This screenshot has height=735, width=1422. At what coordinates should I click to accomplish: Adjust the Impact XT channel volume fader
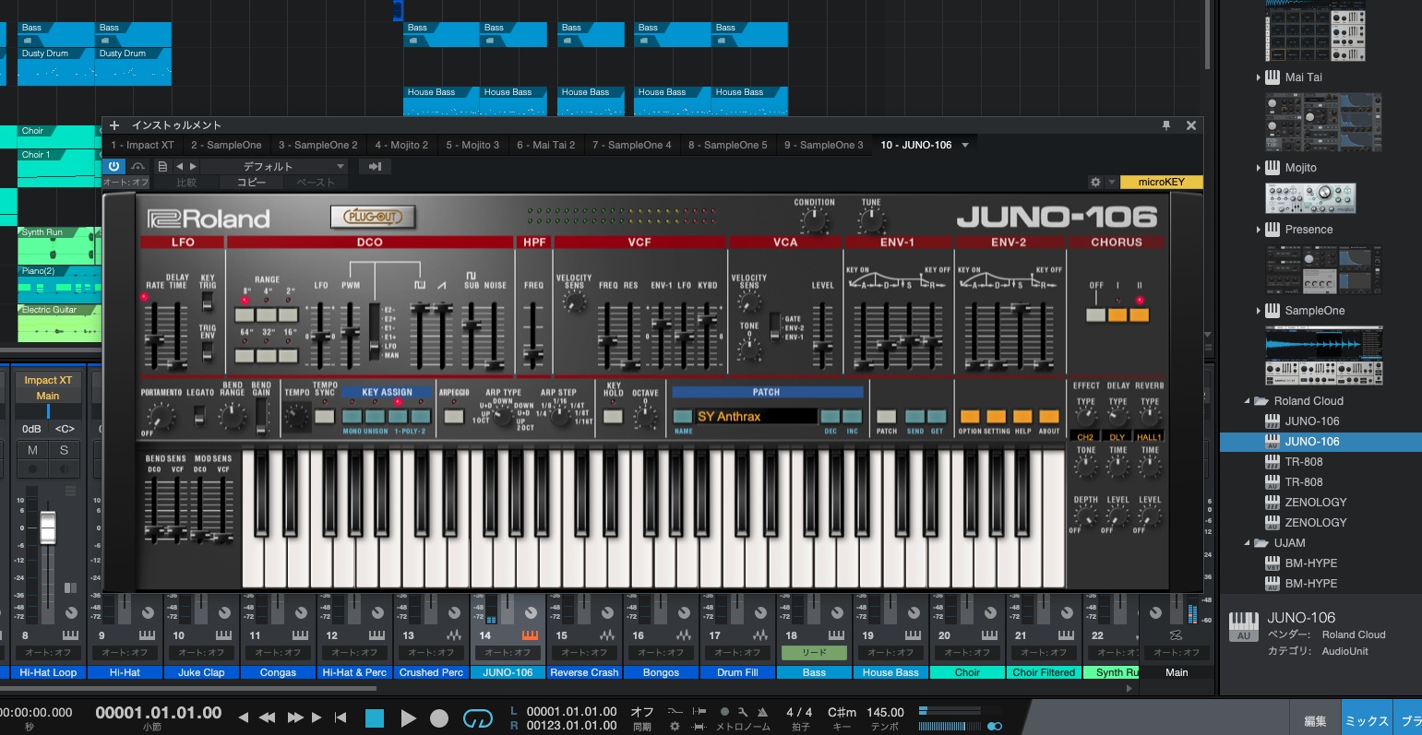point(48,528)
